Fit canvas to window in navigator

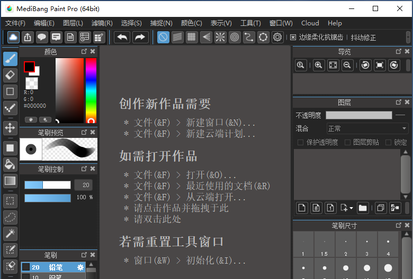tap(333, 65)
